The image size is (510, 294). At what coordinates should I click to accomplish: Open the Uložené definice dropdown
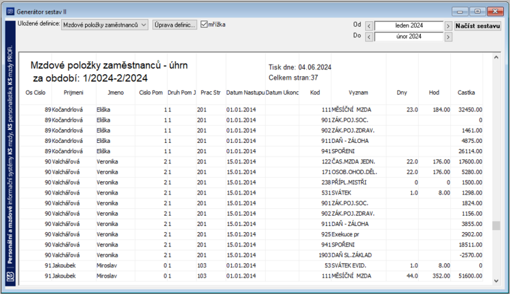point(105,24)
